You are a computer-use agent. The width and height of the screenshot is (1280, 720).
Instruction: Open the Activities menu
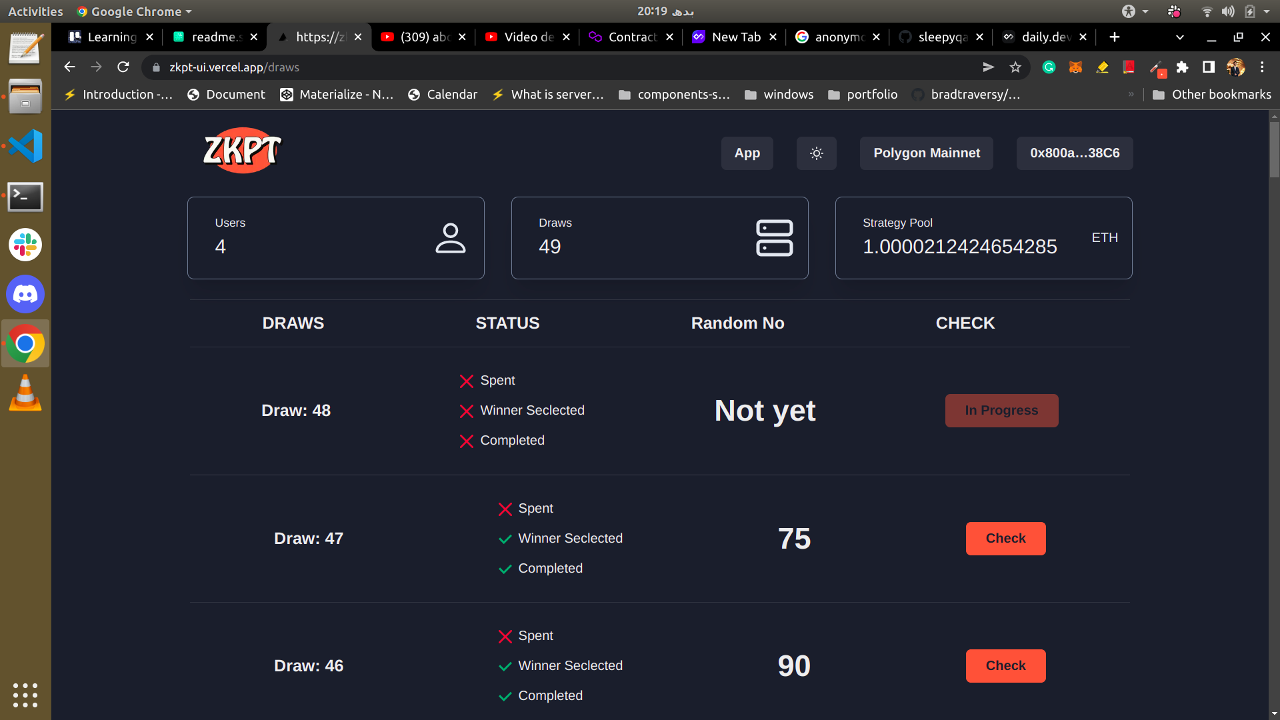point(35,11)
